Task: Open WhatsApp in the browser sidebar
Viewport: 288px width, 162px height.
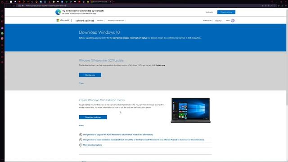Action: point(2,33)
